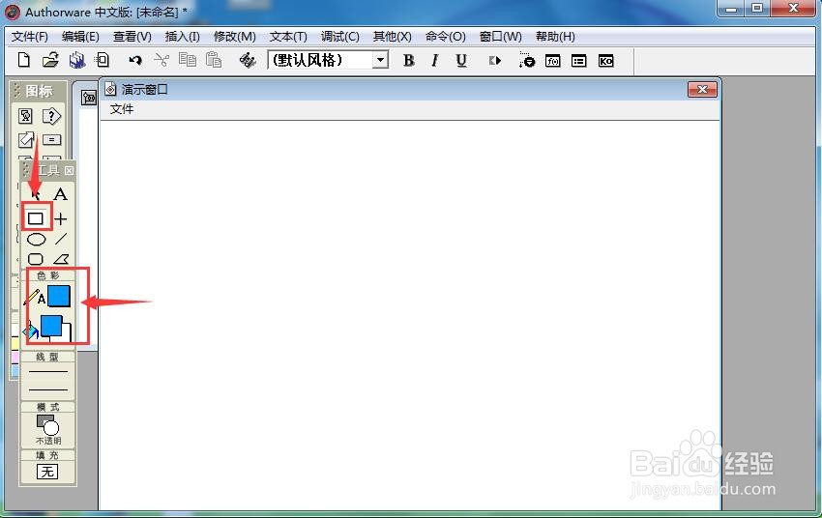Open the 插入(I) menu
The height and width of the screenshot is (518, 822).
[183, 37]
